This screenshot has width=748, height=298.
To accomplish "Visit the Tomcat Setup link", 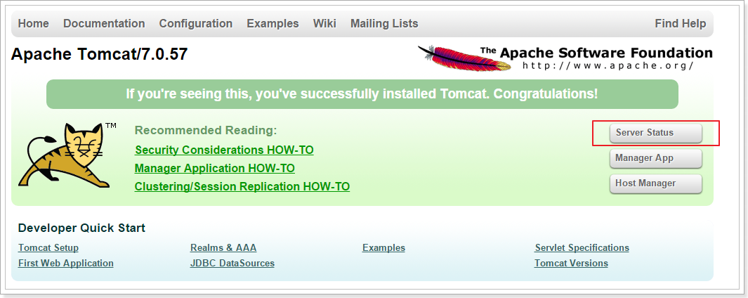I will point(48,248).
